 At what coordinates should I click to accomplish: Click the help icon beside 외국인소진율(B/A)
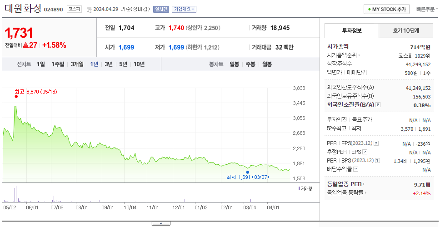pyautogui.click(x=378, y=105)
